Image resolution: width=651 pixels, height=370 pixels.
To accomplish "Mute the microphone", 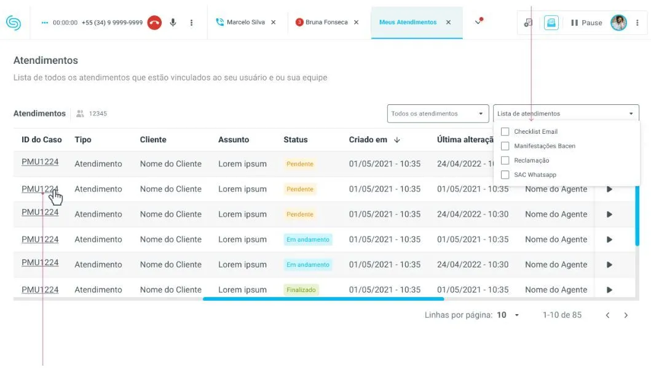I will (173, 23).
